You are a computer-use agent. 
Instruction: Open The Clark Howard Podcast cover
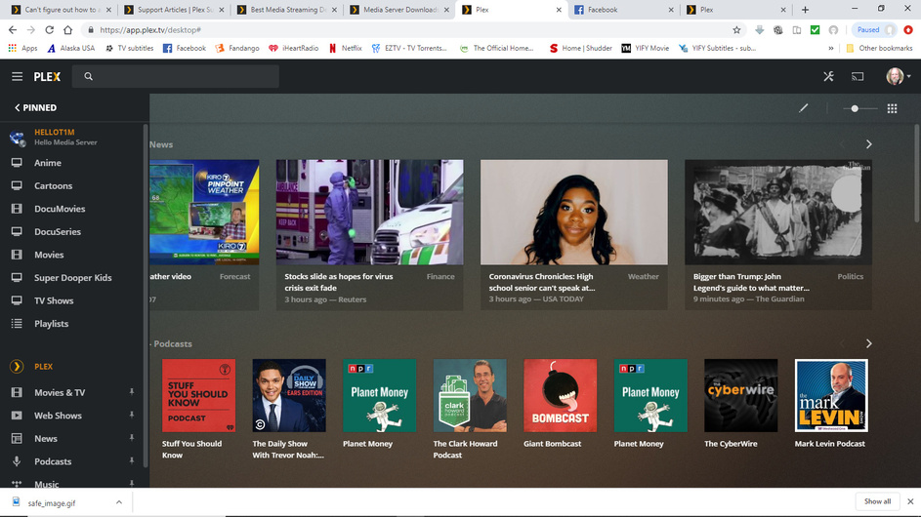coord(470,395)
